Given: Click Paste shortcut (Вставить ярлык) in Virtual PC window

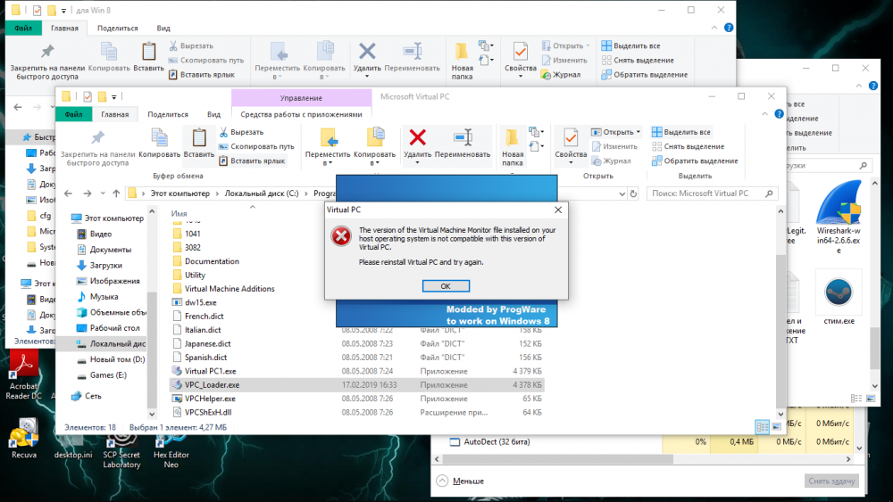Looking at the screenshot, I should pos(253,160).
